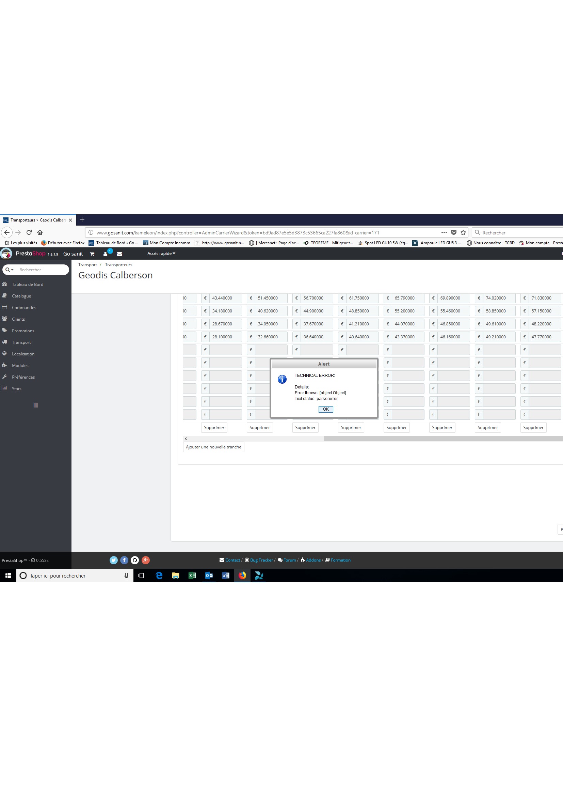Open Word from the taskbar
This screenshot has width=563, height=797.
click(x=225, y=576)
